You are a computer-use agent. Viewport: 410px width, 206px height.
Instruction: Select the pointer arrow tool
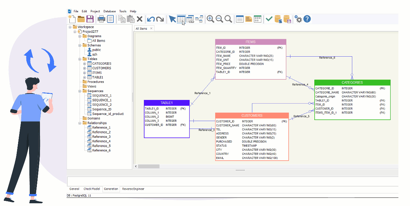tap(172, 19)
